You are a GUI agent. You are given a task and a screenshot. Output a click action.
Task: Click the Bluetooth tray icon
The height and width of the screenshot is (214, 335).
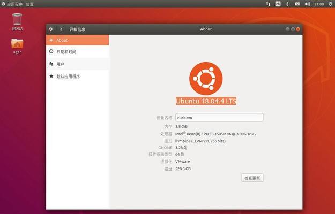[287, 4]
